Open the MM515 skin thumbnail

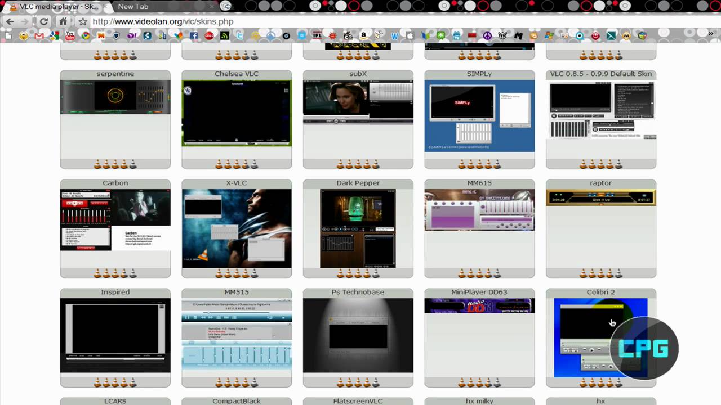coord(237,334)
